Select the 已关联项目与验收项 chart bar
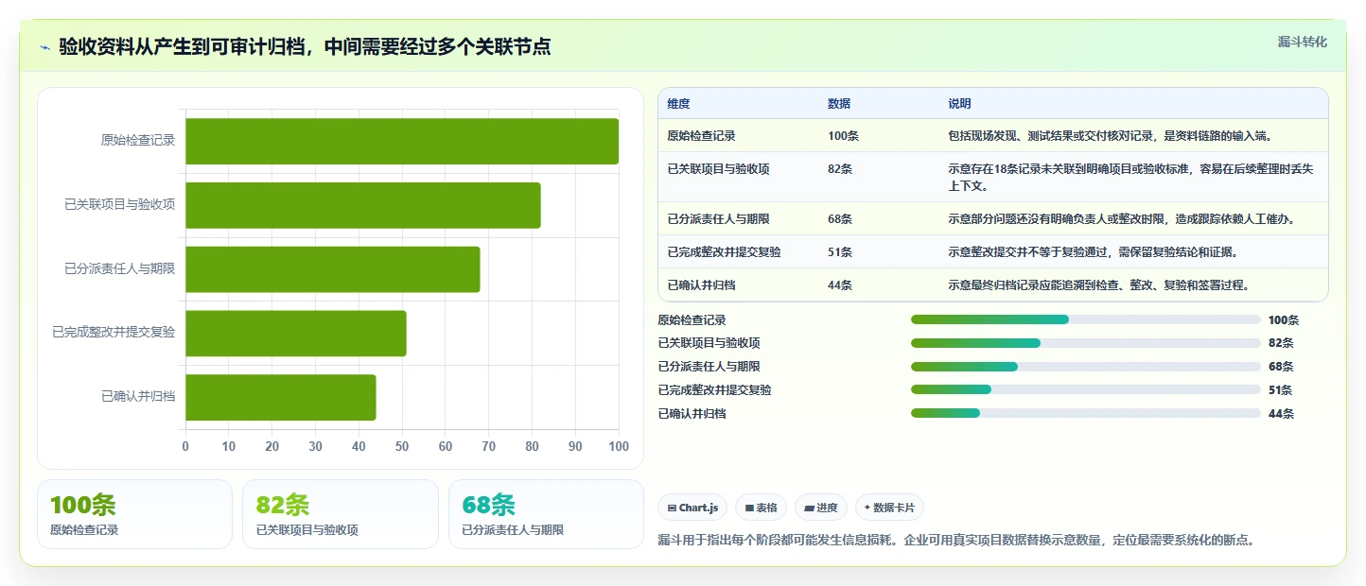Screen dimensions: 1366x586 click(x=363, y=205)
